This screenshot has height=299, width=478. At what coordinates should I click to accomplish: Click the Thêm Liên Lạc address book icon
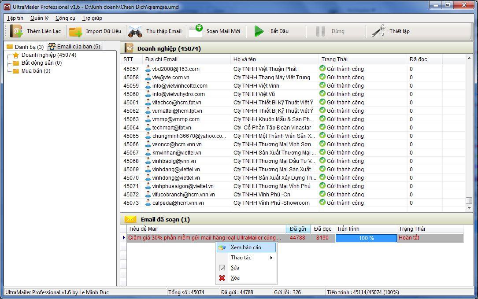click(x=17, y=31)
